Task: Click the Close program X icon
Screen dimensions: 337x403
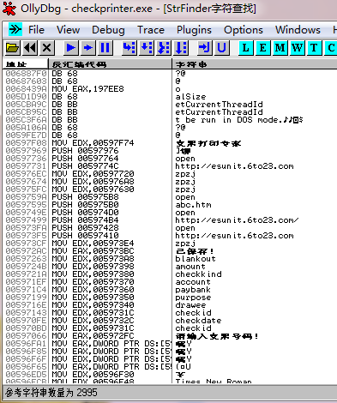Action: click(47, 48)
